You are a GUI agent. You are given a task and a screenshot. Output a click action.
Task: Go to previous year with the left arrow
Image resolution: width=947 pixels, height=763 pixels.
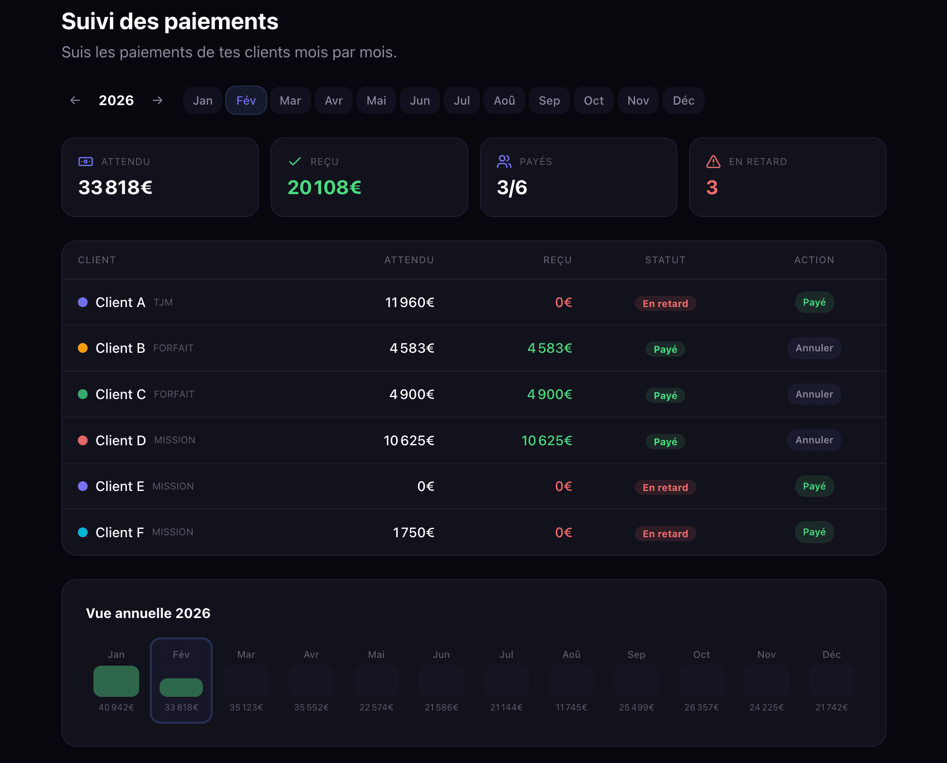[75, 100]
